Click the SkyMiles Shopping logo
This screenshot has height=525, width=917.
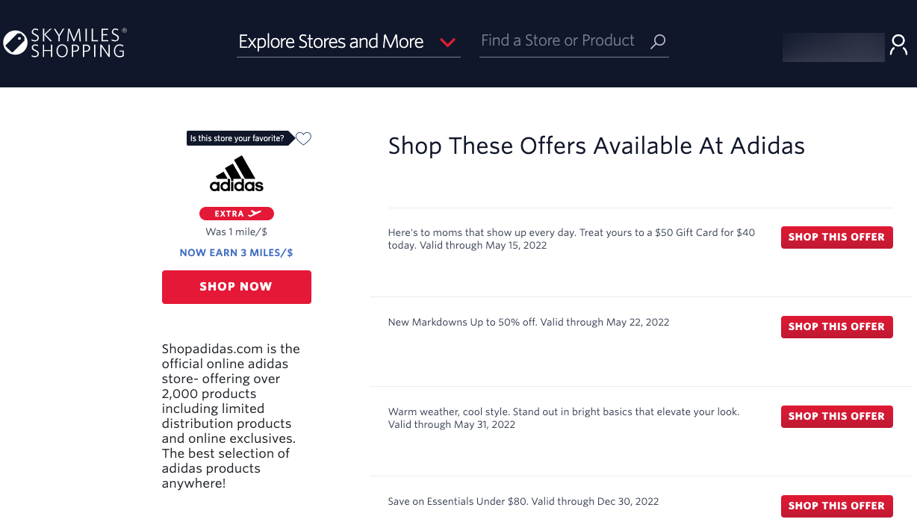(65, 43)
